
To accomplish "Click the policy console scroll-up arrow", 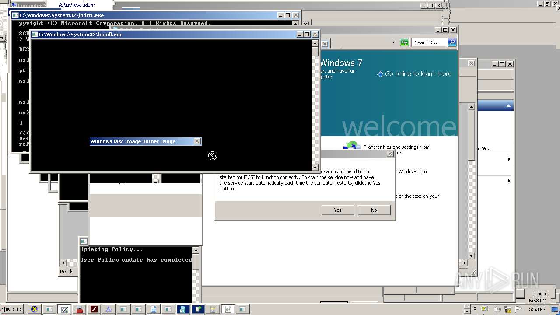I will [x=196, y=250].
